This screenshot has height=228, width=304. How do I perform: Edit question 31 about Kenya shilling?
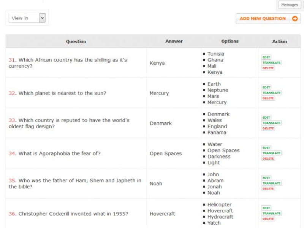click(266, 57)
